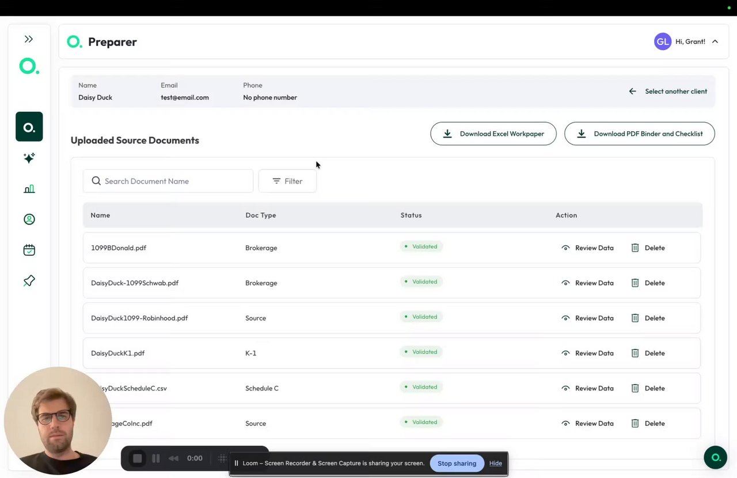Viewport: 737px width, 478px height.
Task: Click the trash icon for 1099BDonald.pdf
Action: click(x=635, y=248)
